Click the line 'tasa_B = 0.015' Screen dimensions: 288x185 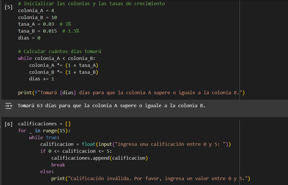37,31
